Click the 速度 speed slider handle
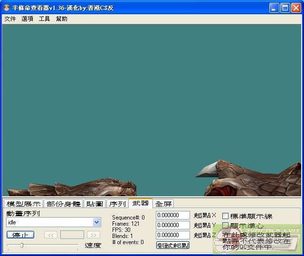Screen dimensions: 304x256 pos(22,246)
